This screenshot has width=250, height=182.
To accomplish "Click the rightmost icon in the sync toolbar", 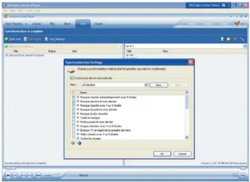I will pos(242,39).
